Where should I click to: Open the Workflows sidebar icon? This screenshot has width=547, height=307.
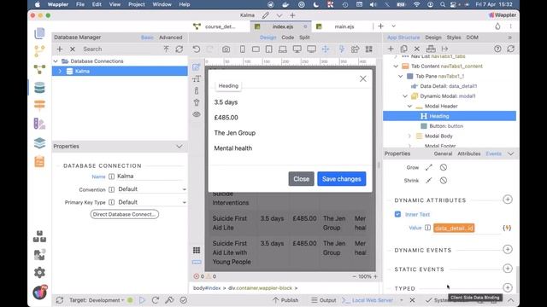[39, 69]
